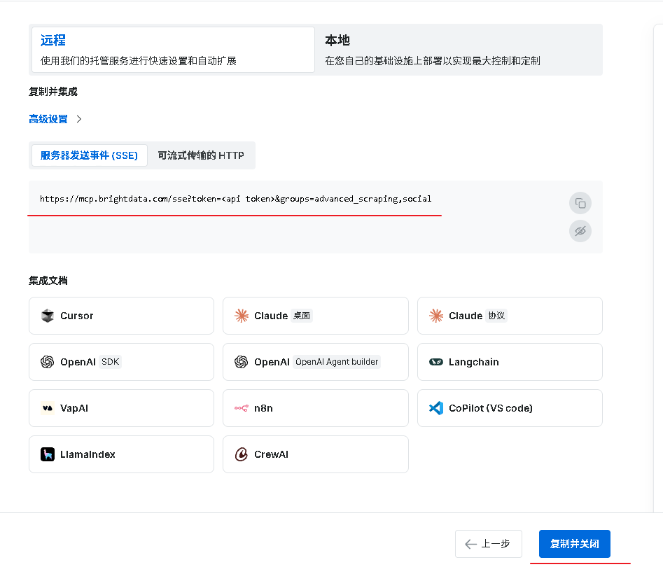Go back with 上一步 button

[x=489, y=544]
